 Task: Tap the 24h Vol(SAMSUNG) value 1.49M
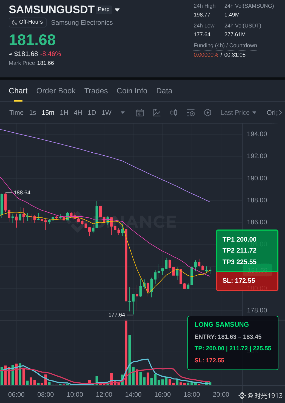(x=232, y=15)
